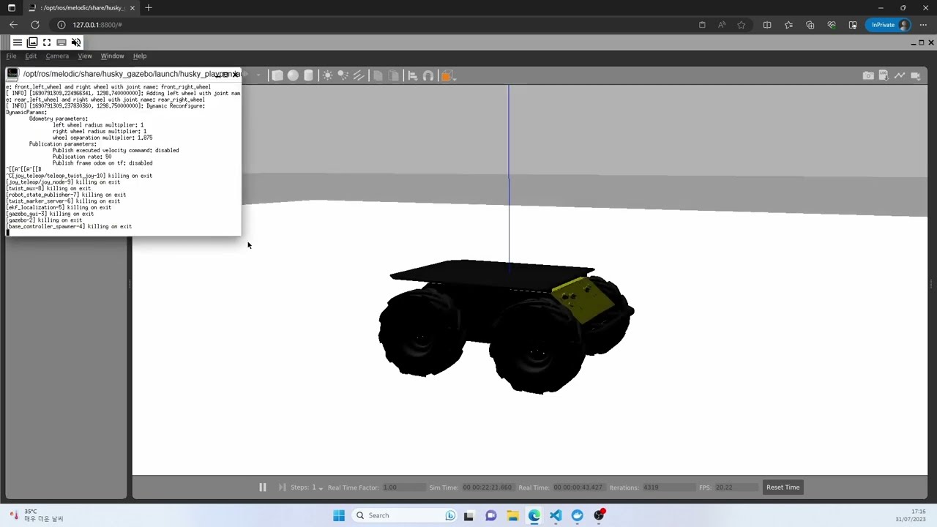This screenshot has height=527, width=937.
Task: Open Gazebo Window menu
Action: pos(112,56)
